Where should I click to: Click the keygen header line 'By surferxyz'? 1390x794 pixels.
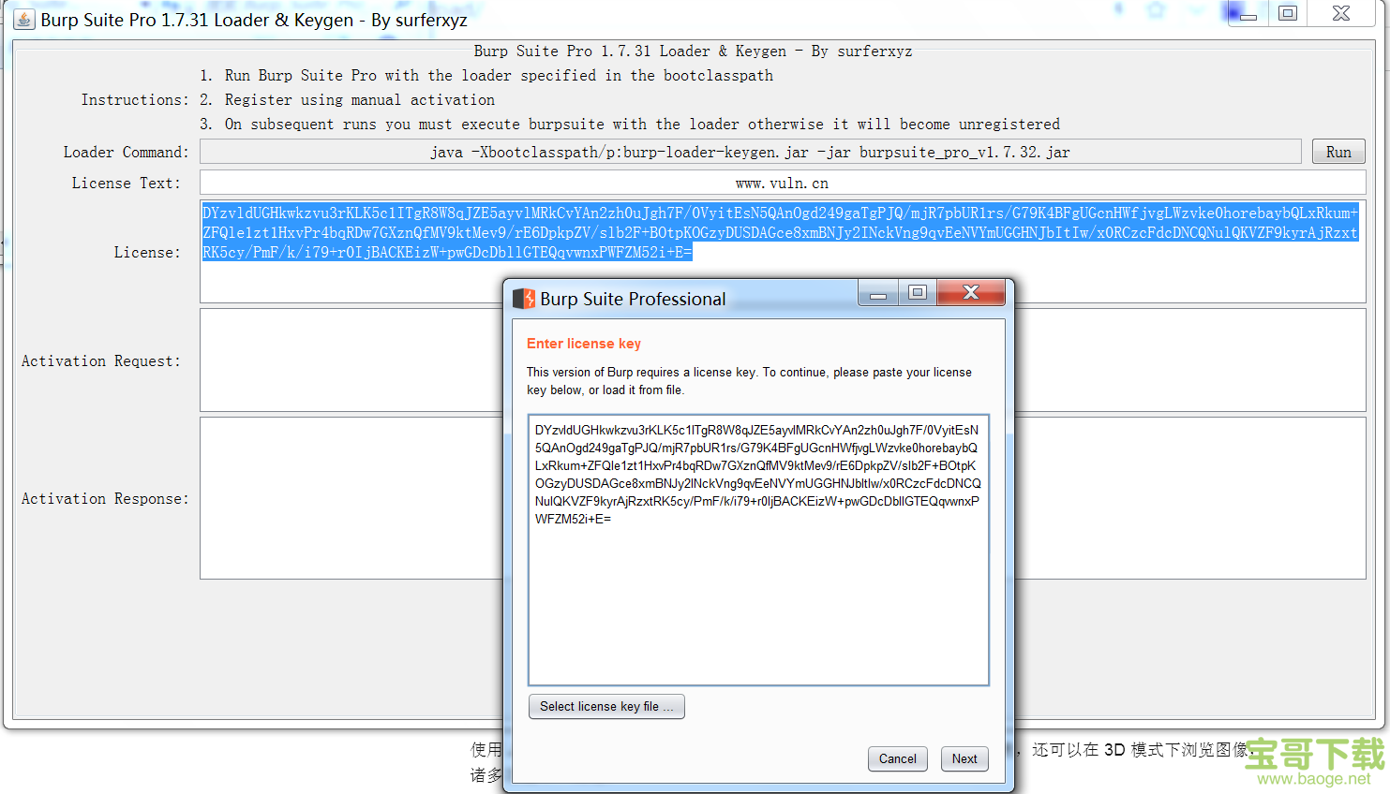693,51
